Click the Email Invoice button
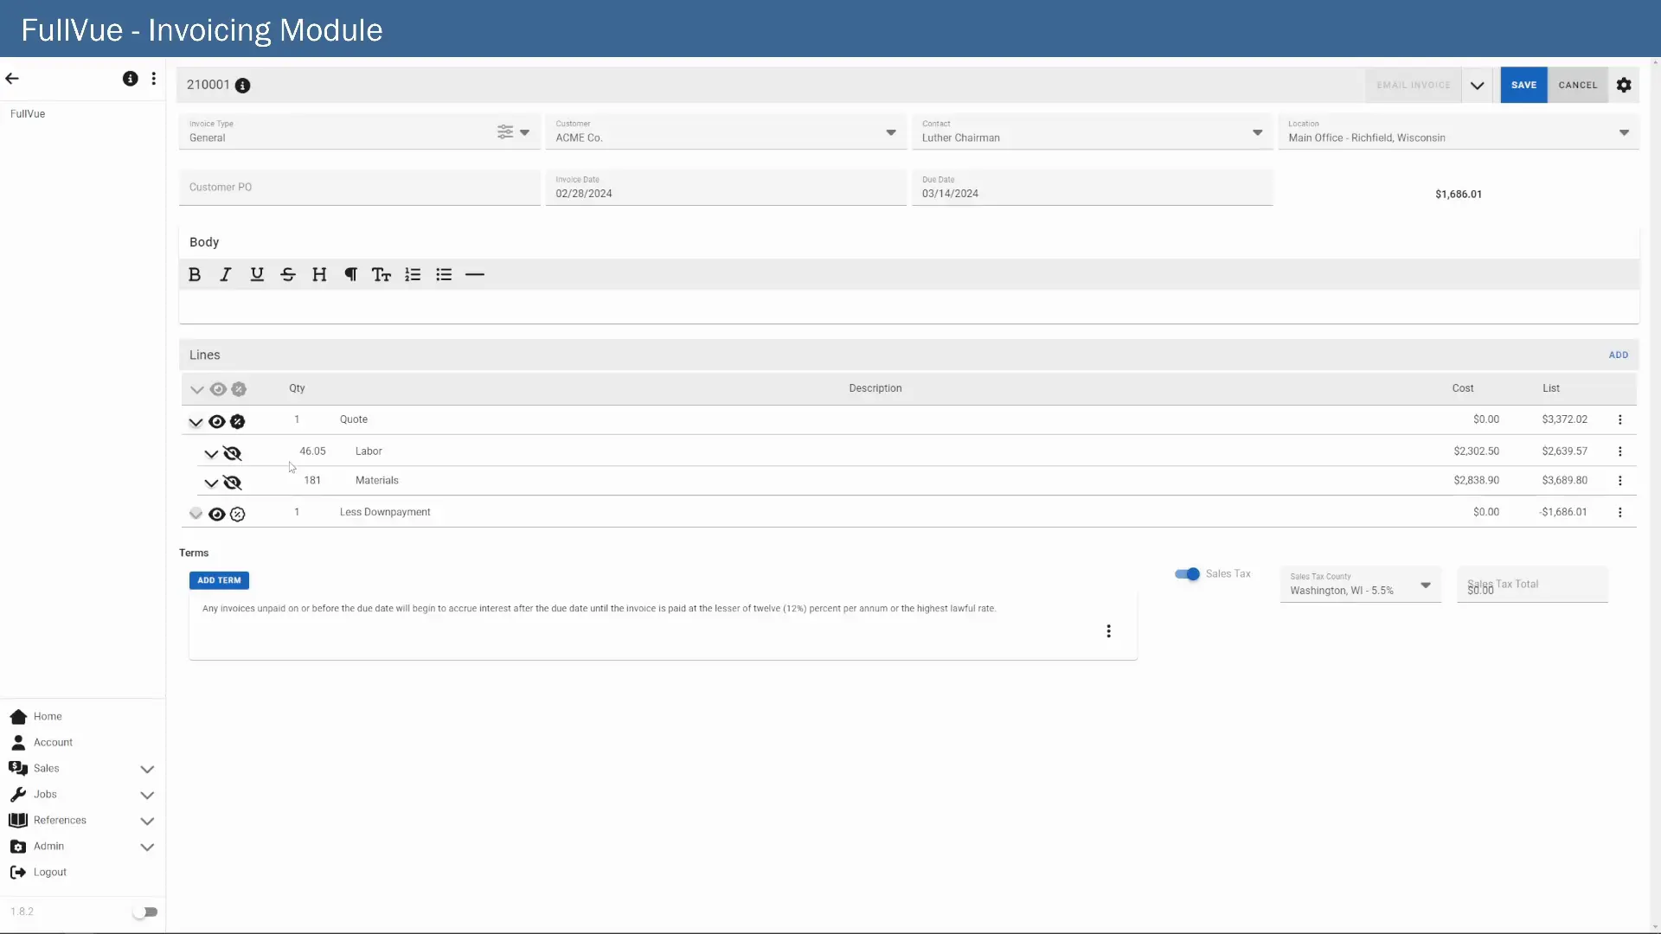This screenshot has width=1661, height=934. coord(1414,86)
